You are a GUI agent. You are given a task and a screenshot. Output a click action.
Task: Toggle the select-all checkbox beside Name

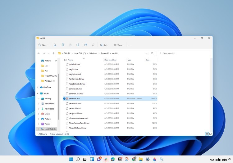[x=65, y=60]
